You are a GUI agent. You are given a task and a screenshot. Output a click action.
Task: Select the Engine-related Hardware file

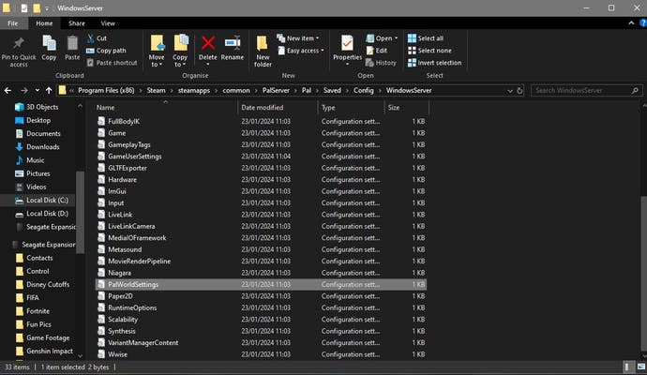(x=261, y=179)
